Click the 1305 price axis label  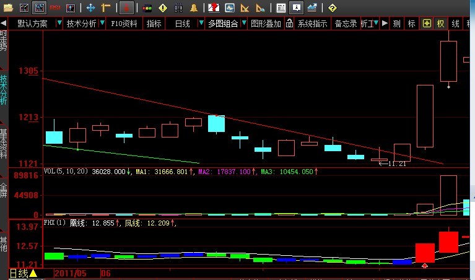28,71
